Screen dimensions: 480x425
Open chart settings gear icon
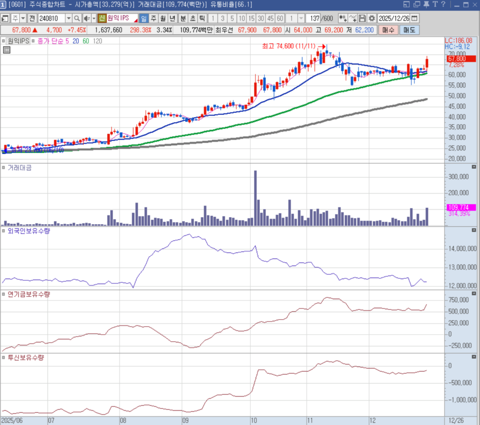coord(372,19)
